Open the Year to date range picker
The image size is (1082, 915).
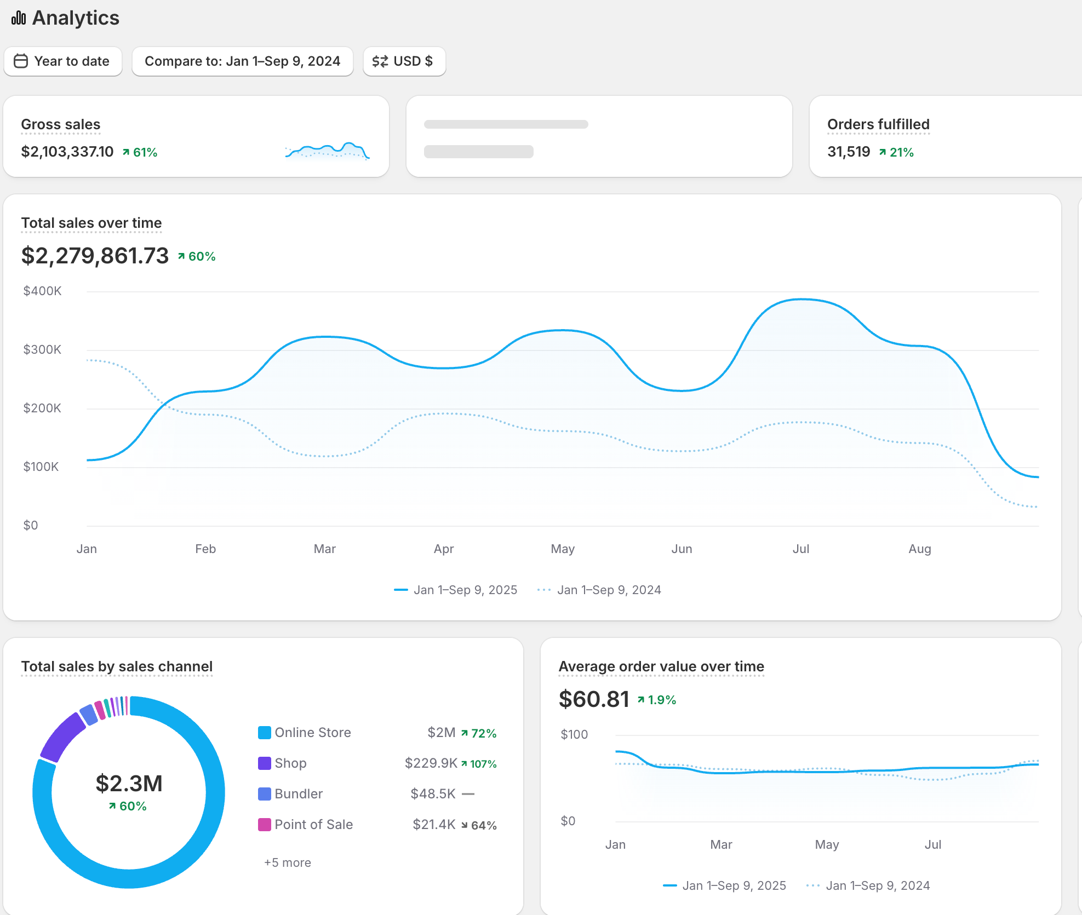click(63, 61)
